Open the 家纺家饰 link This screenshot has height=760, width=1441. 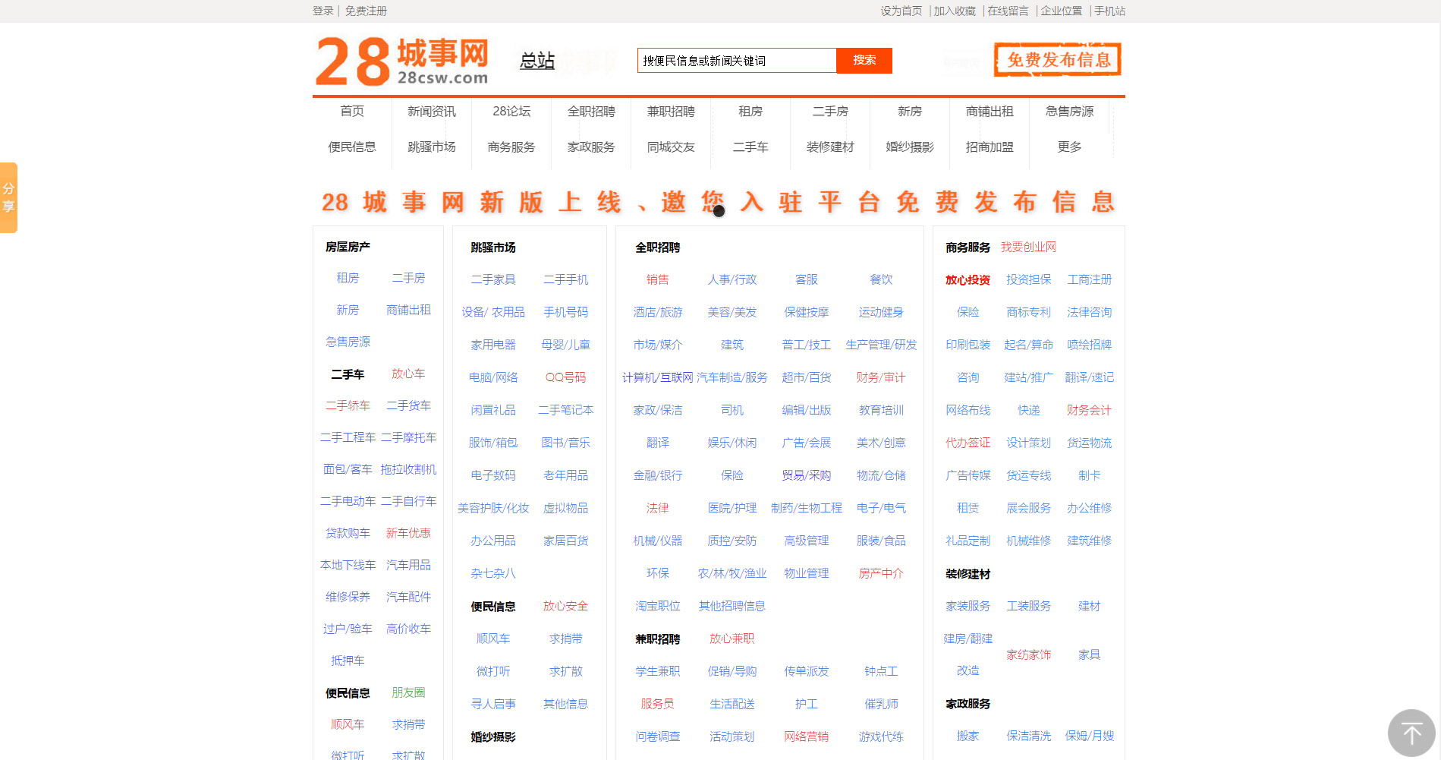[x=1028, y=654]
